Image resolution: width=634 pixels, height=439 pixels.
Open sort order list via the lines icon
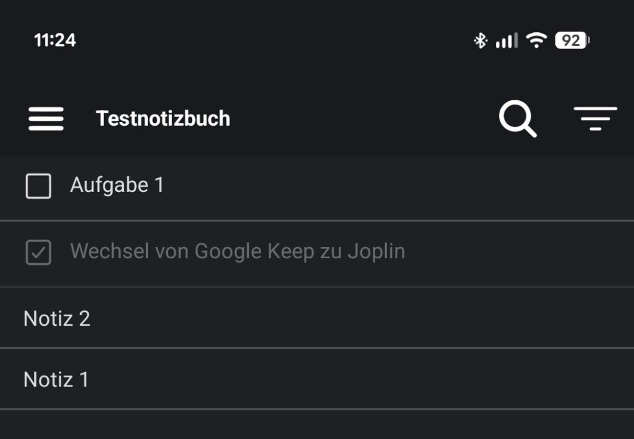[596, 119]
